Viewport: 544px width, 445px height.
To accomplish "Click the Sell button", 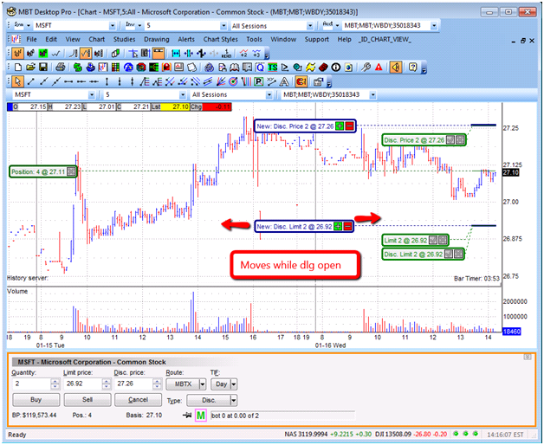I will click(x=87, y=400).
